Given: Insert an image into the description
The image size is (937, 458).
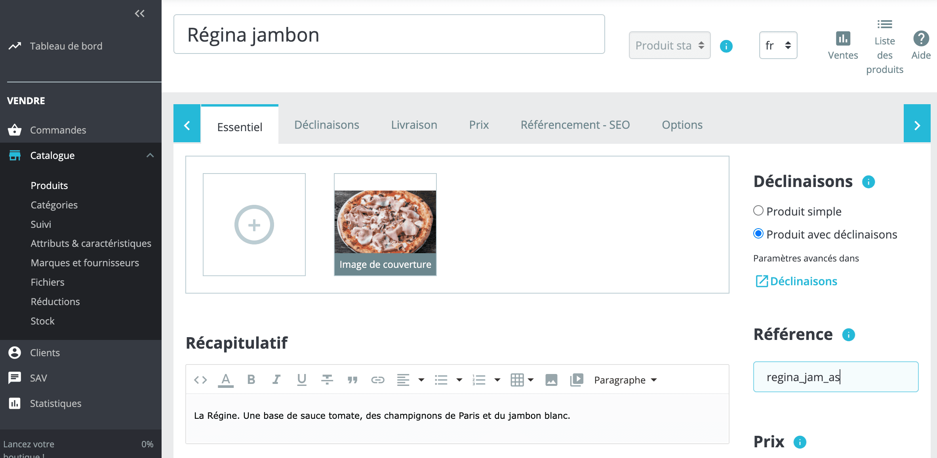Looking at the screenshot, I should tap(552, 380).
